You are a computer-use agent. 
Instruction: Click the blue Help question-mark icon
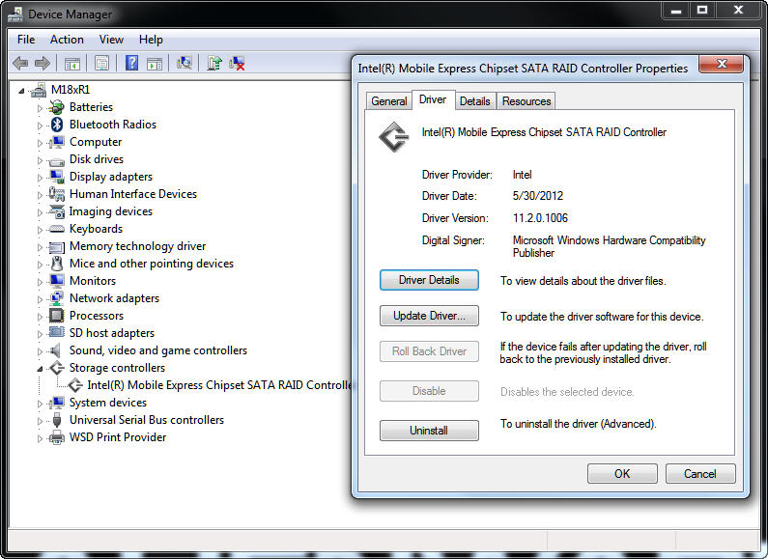[x=131, y=63]
